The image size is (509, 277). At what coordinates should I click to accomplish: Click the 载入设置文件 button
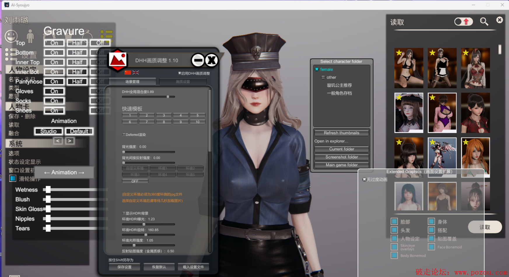193,267
